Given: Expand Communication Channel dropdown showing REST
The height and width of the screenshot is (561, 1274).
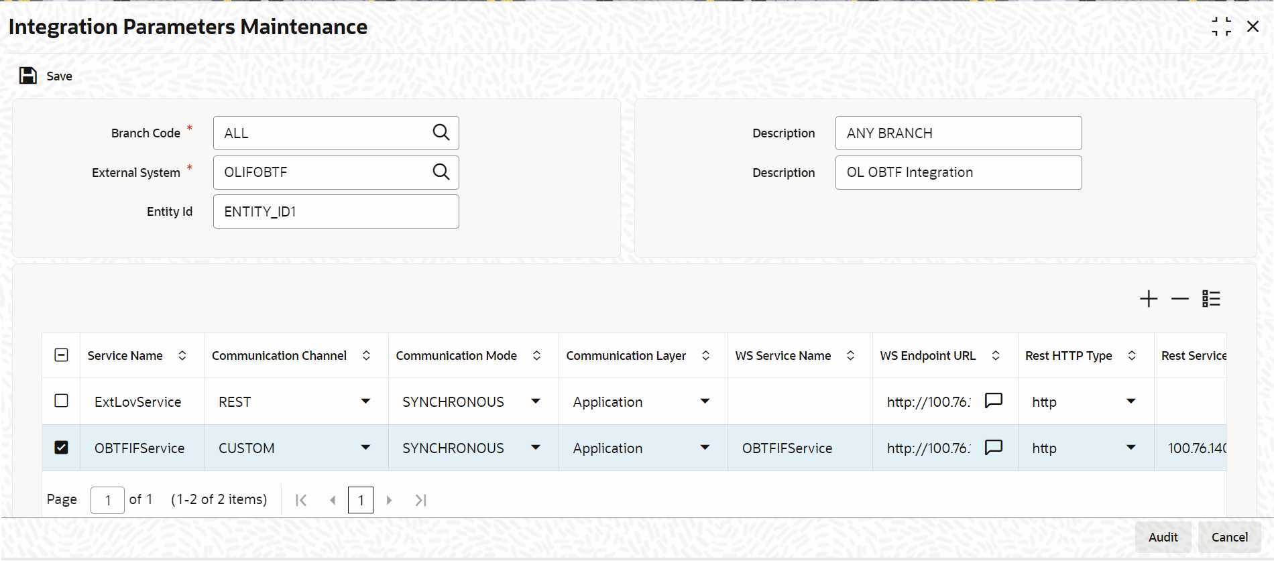Looking at the screenshot, I should click(365, 401).
